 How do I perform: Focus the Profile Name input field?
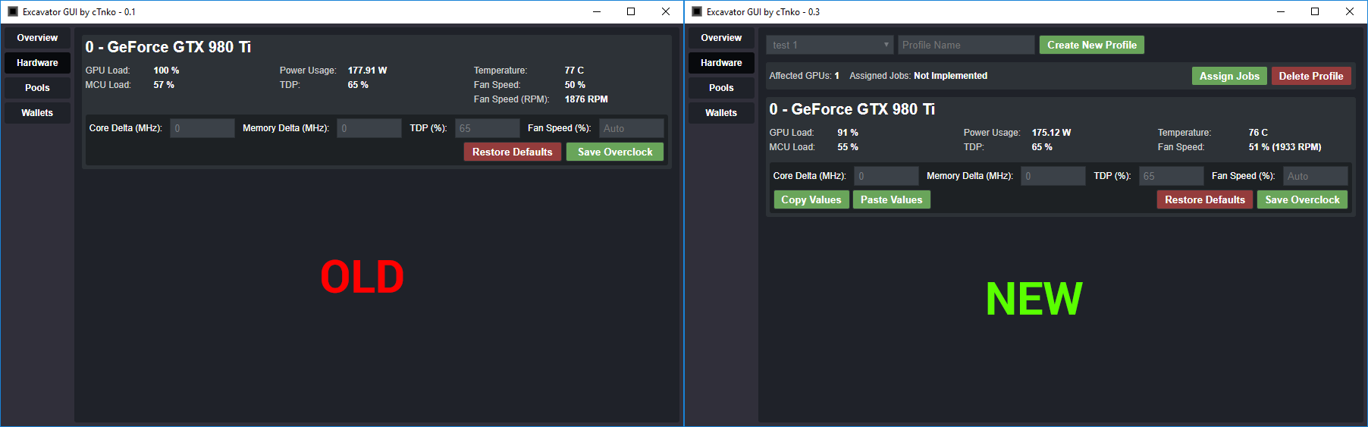point(966,45)
